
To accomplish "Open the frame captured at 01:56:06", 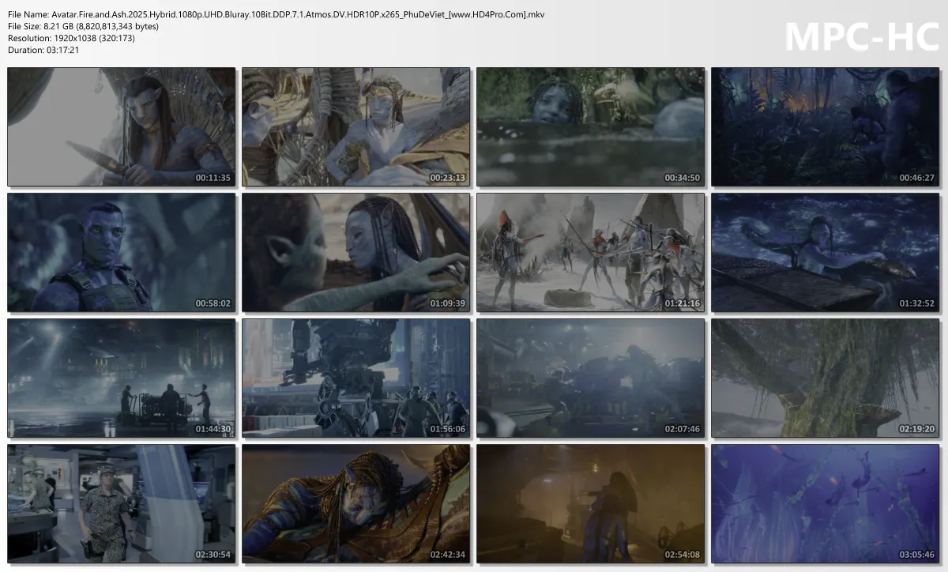I will [355, 378].
